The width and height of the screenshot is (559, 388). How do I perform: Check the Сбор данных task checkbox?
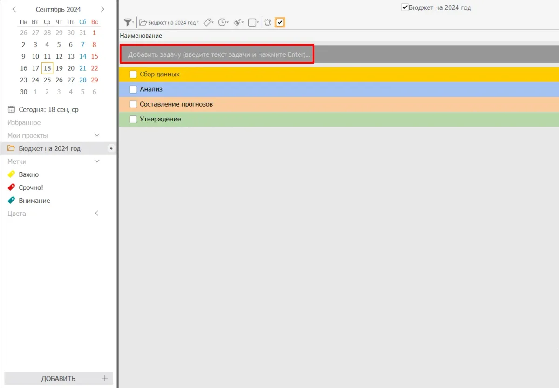coord(133,74)
